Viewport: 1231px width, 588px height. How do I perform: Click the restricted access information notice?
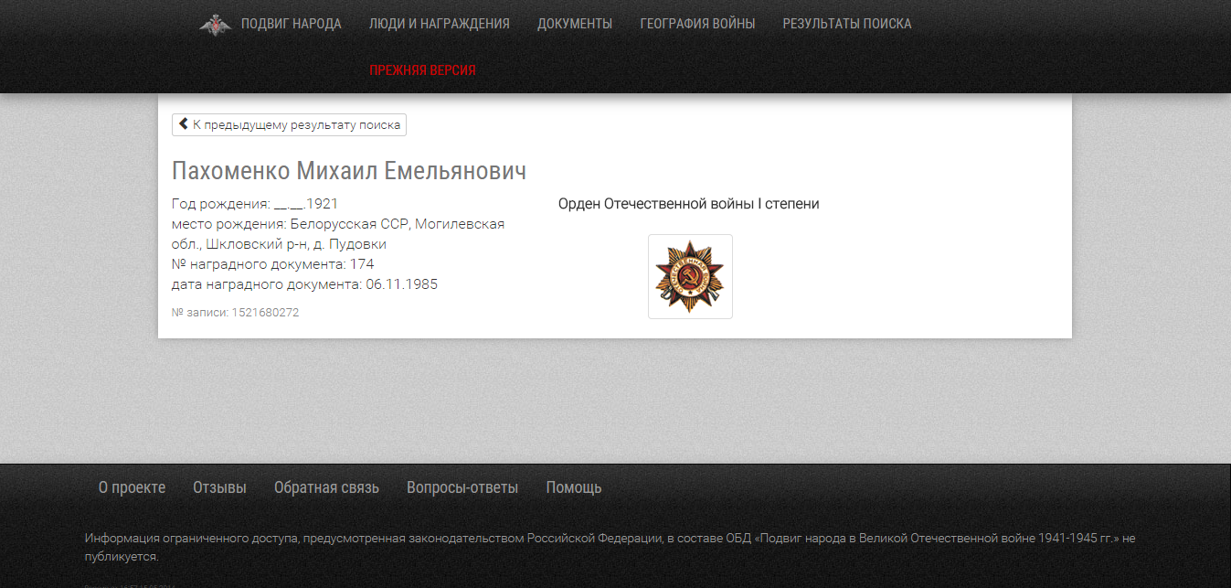tap(610, 547)
